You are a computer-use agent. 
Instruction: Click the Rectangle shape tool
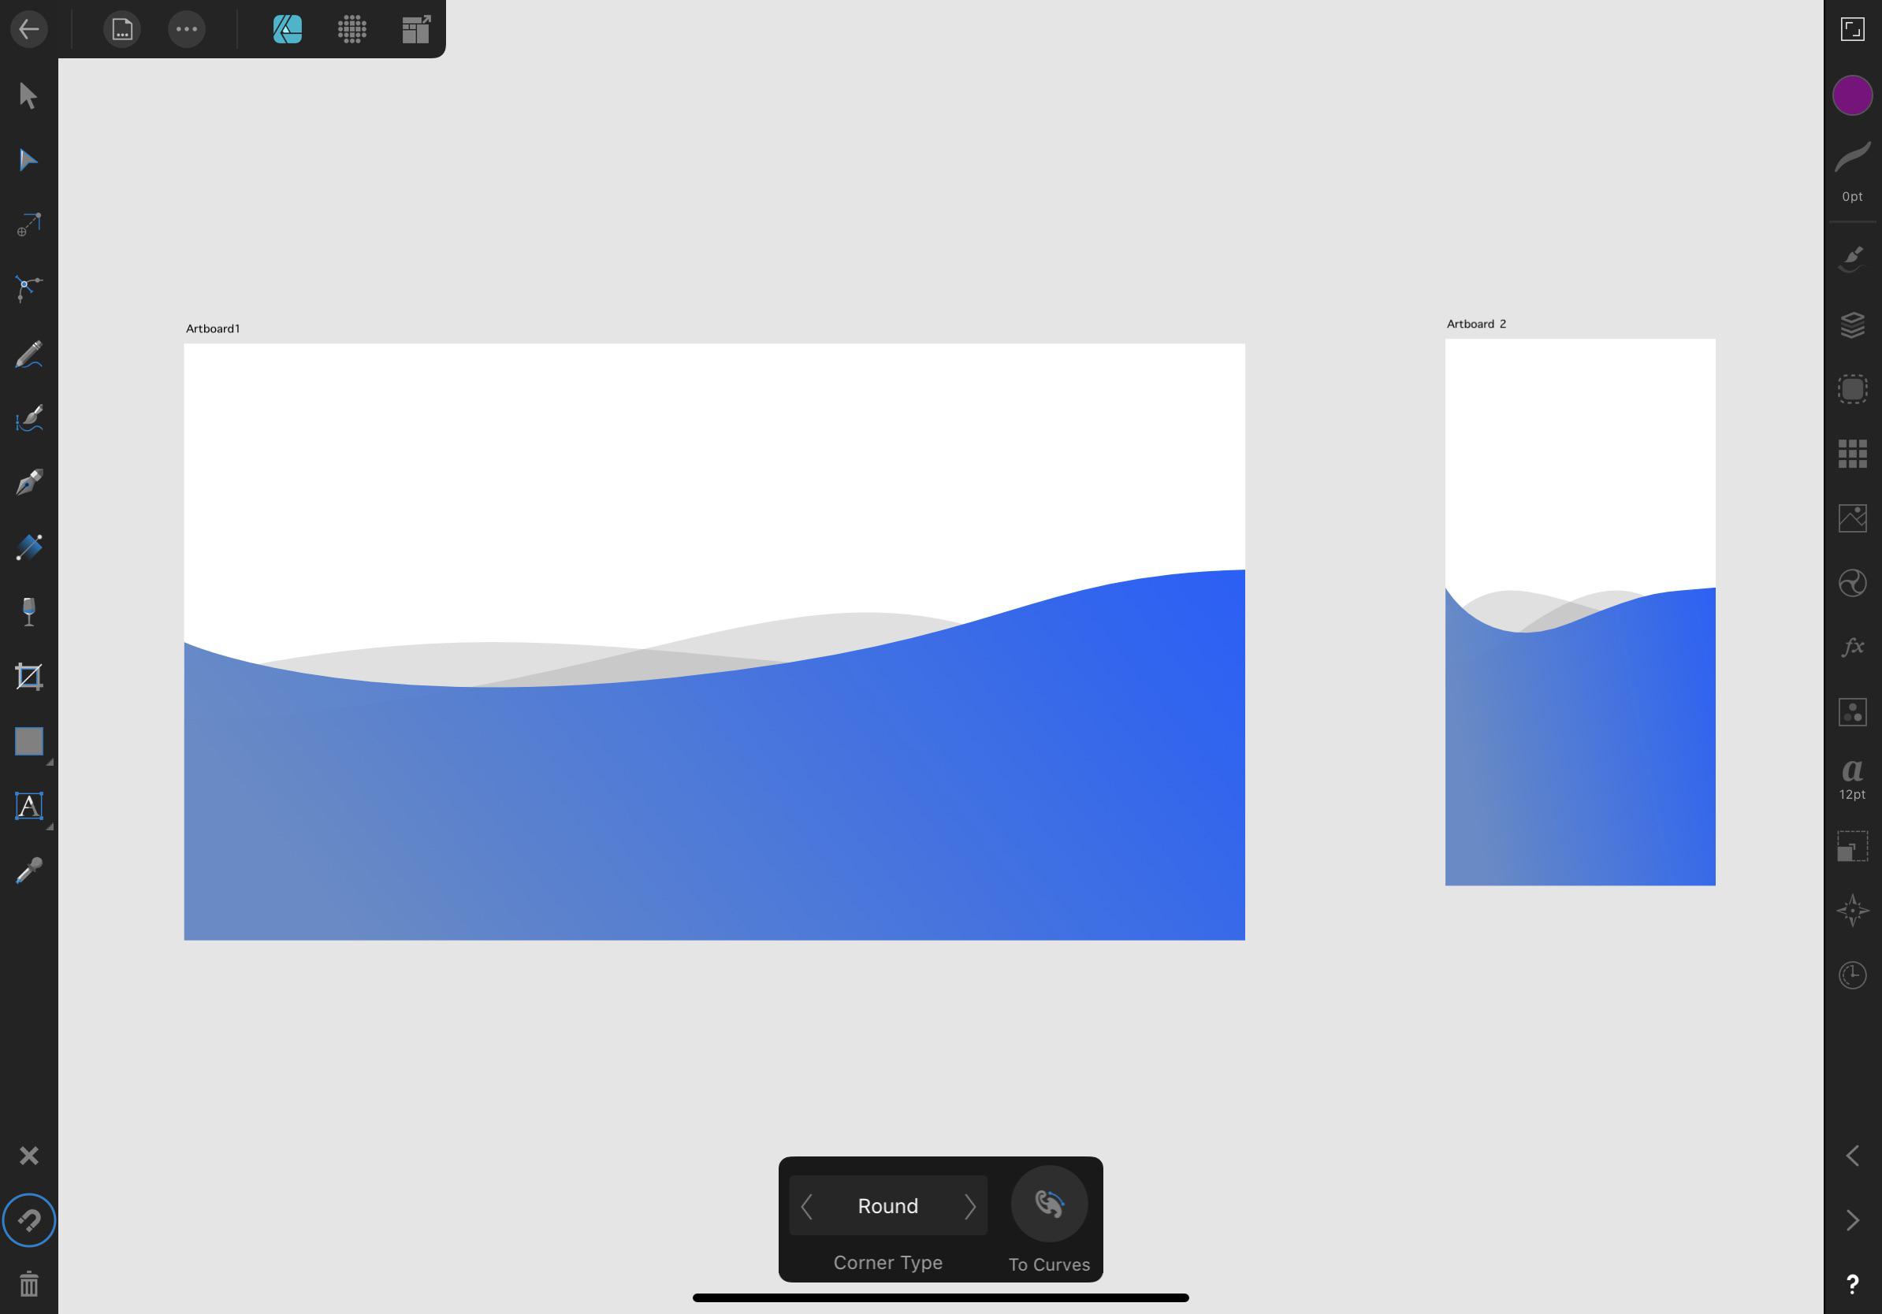(x=28, y=741)
